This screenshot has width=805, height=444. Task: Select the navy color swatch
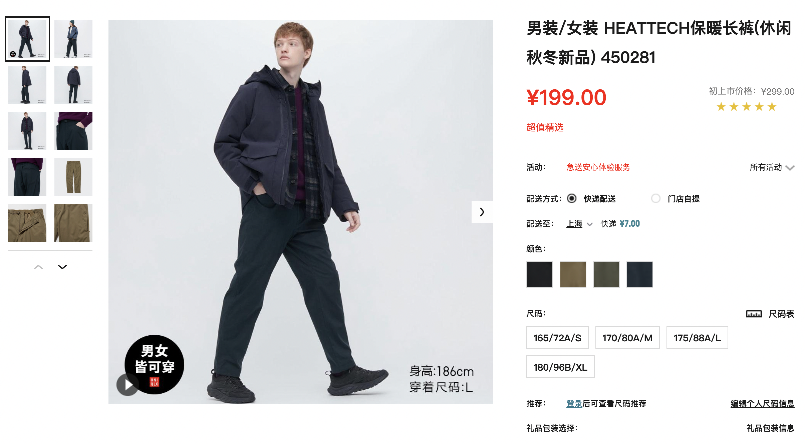640,275
